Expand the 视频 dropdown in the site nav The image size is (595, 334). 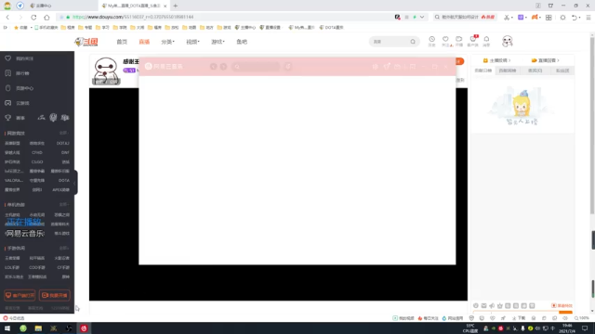coord(192,42)
